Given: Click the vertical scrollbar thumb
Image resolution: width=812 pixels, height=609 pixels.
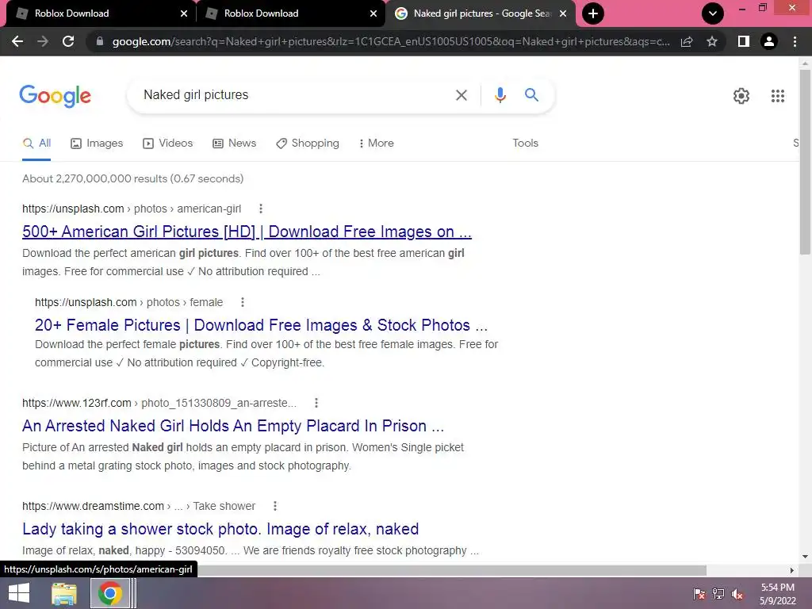Looking at the screenshot, I should click(x=805, y=162).
